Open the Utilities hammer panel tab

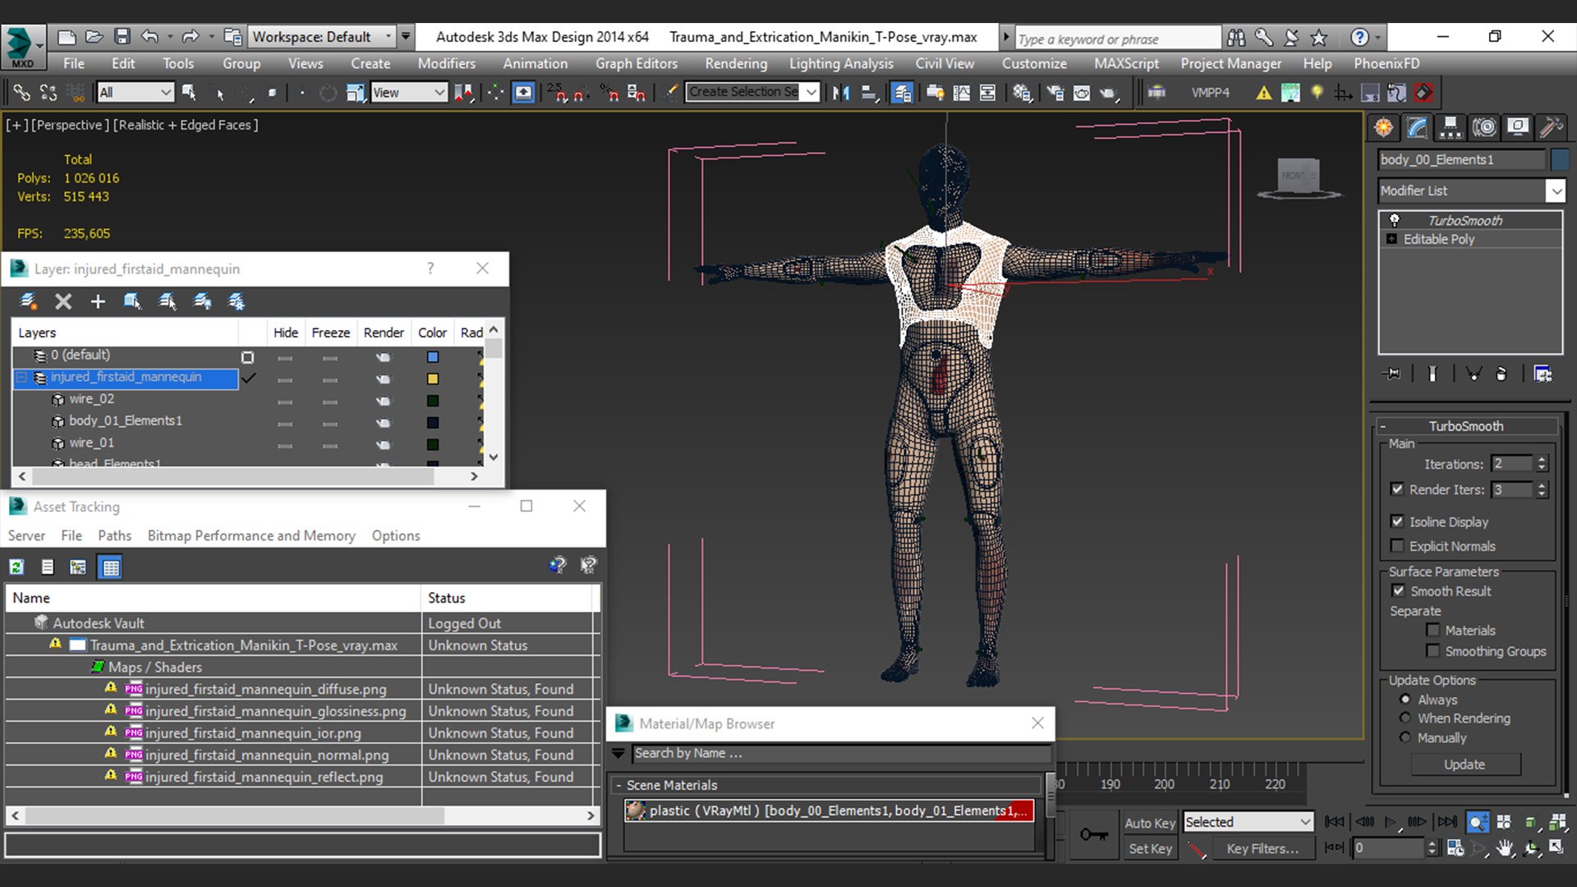(x=1551, y=127)
